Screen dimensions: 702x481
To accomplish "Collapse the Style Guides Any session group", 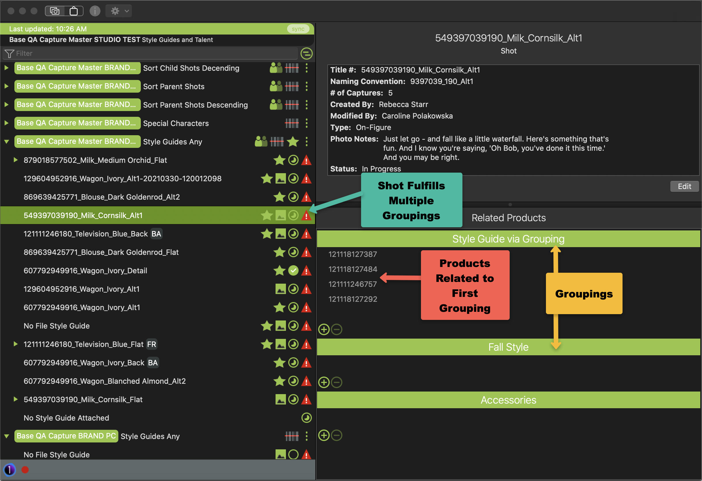I will pos(7,142).
